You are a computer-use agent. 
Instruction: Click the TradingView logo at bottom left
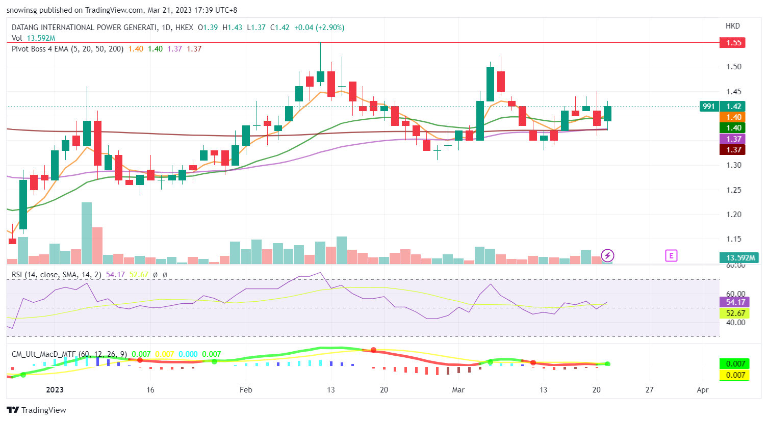[x=37, y=410]
